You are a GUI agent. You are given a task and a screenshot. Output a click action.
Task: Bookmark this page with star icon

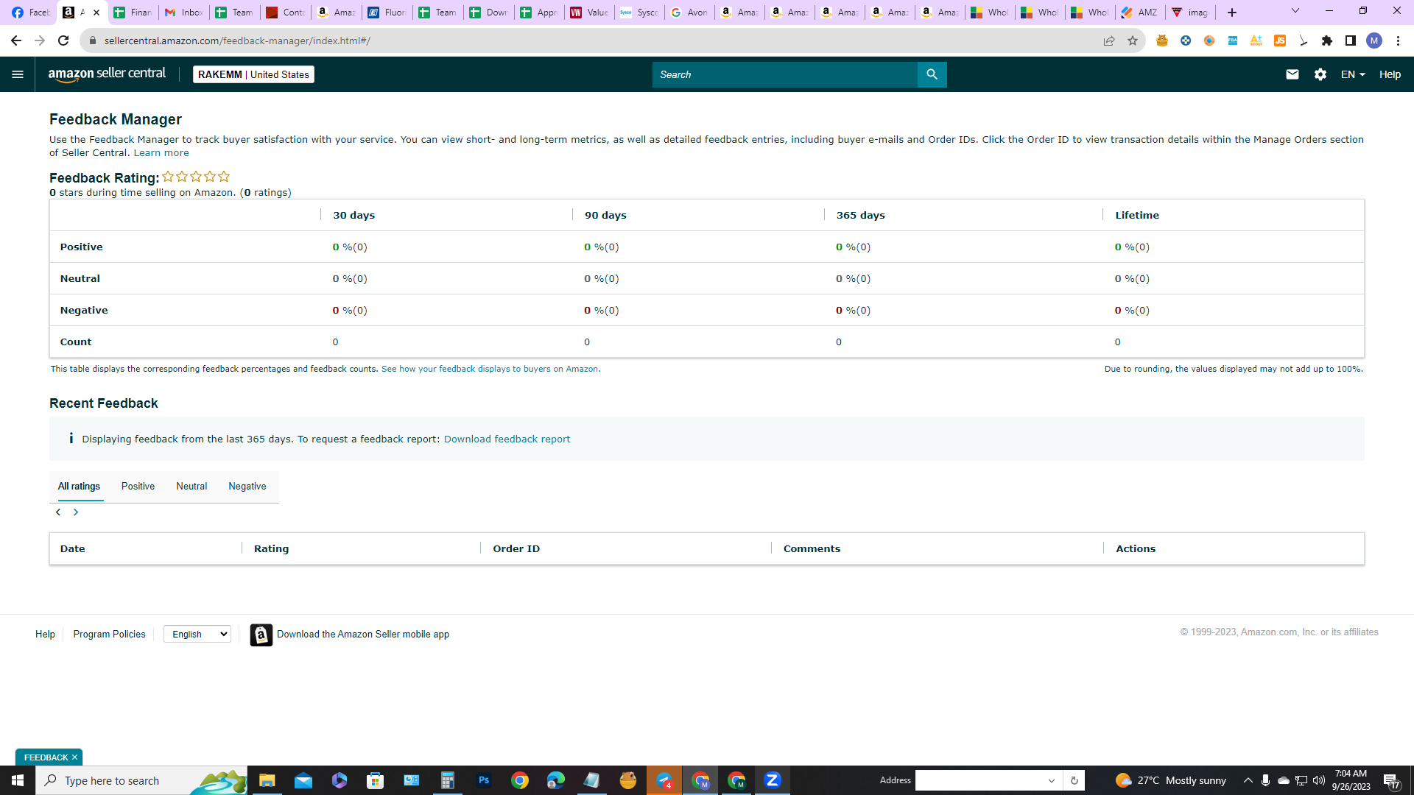pos(1133,40)
